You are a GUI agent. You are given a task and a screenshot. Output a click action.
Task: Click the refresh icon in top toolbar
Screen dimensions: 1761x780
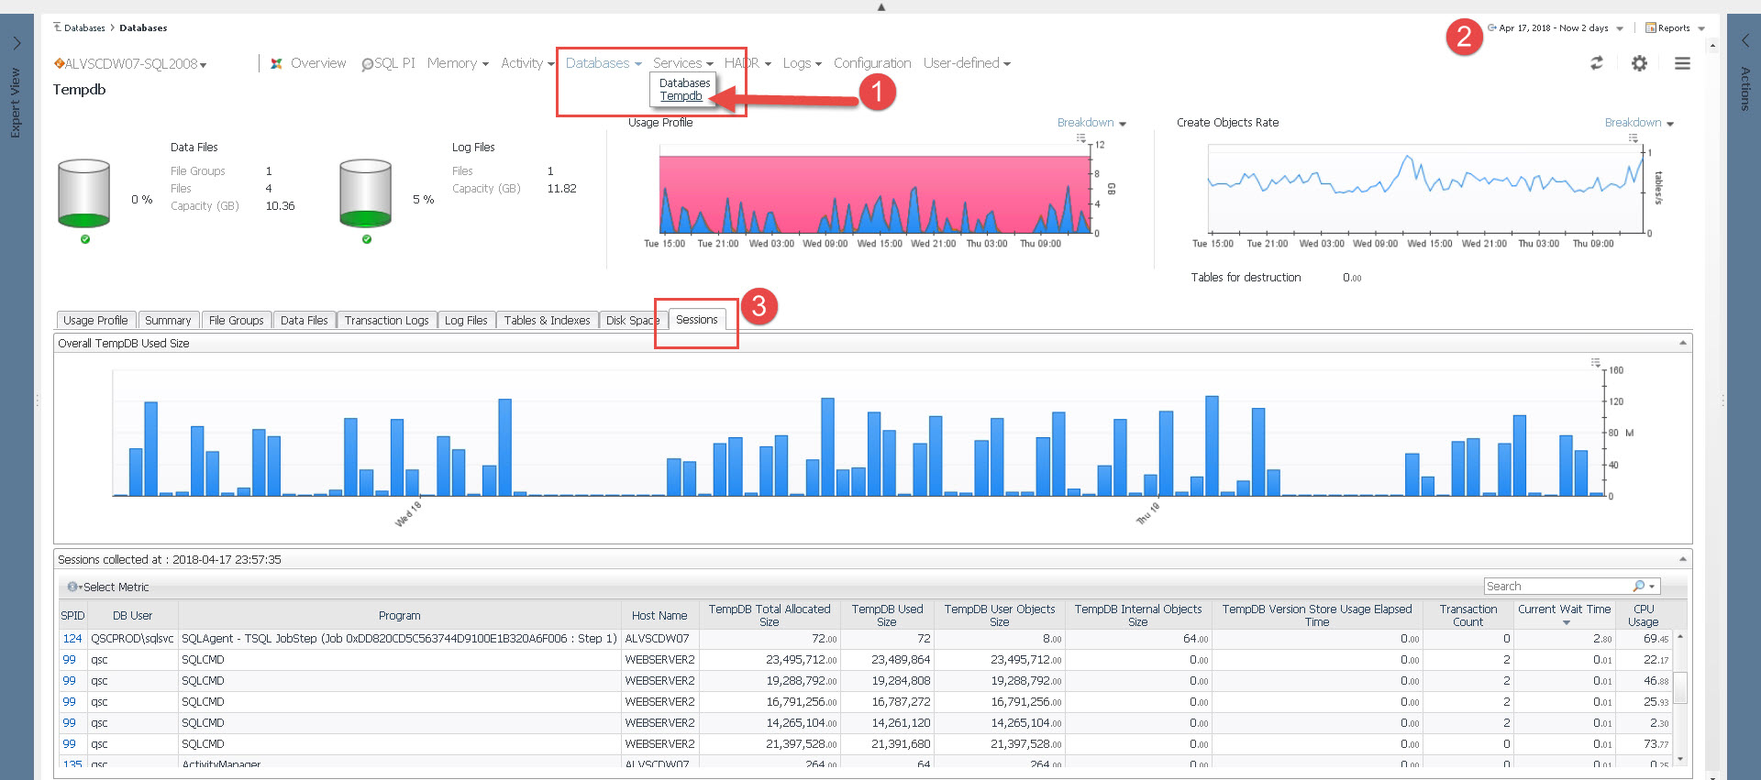(x=1597, y=63)
